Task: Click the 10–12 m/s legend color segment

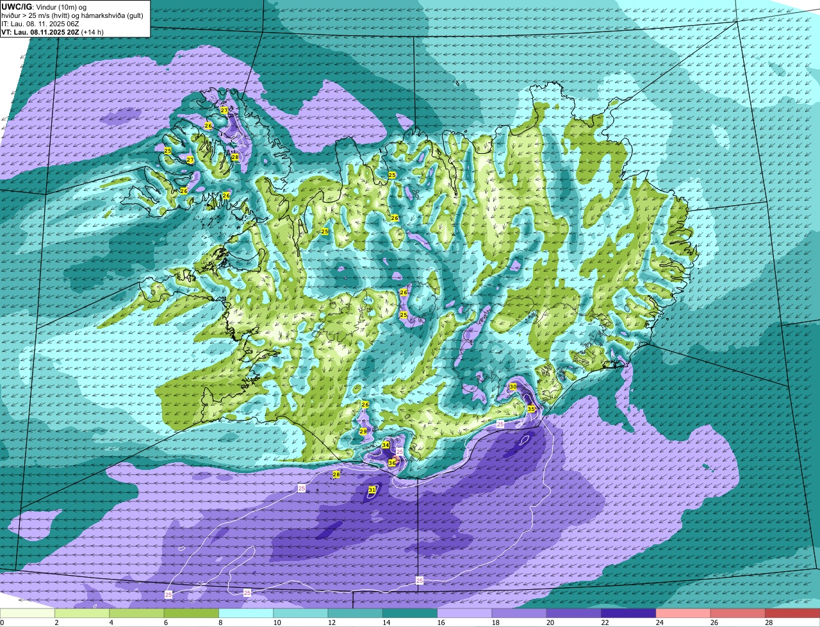Action: point(300,614)
